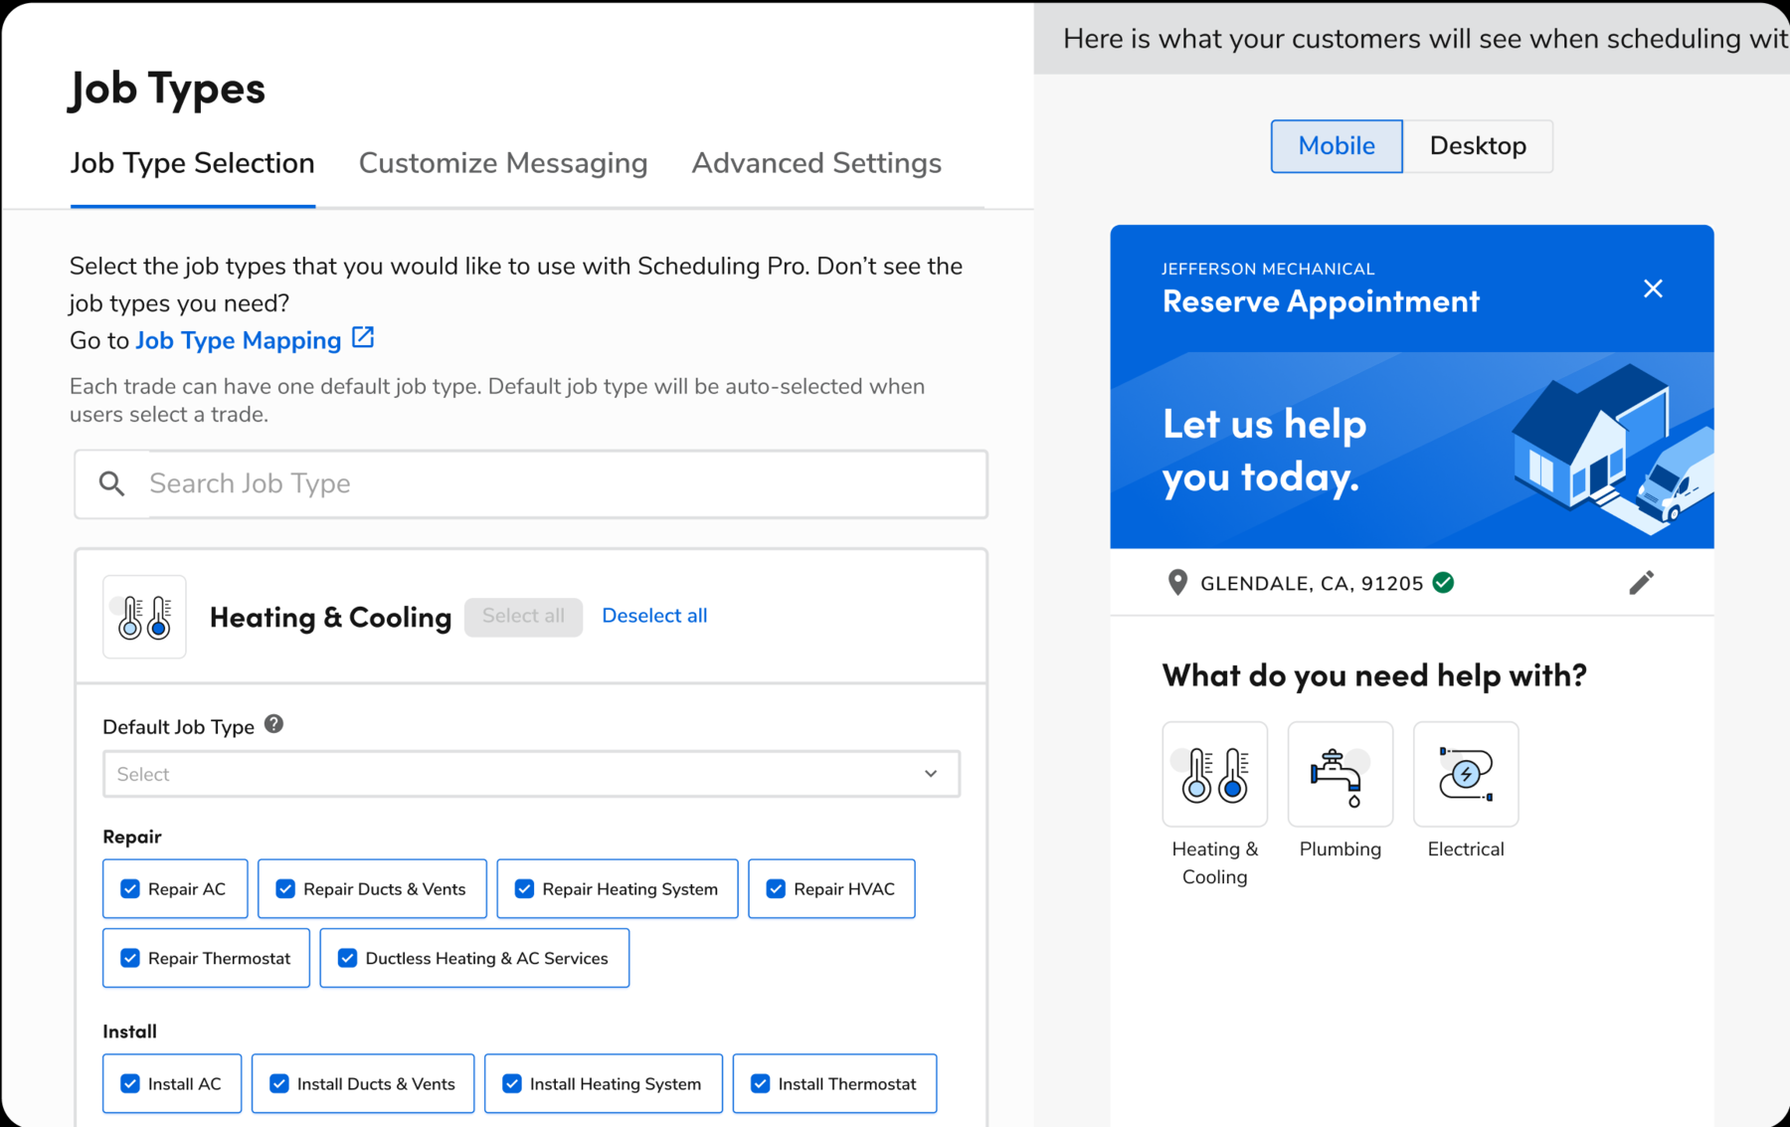Switch the preview to Desktop view
This screenshot has height=1127, width=1790.
tap(1478, 145)
